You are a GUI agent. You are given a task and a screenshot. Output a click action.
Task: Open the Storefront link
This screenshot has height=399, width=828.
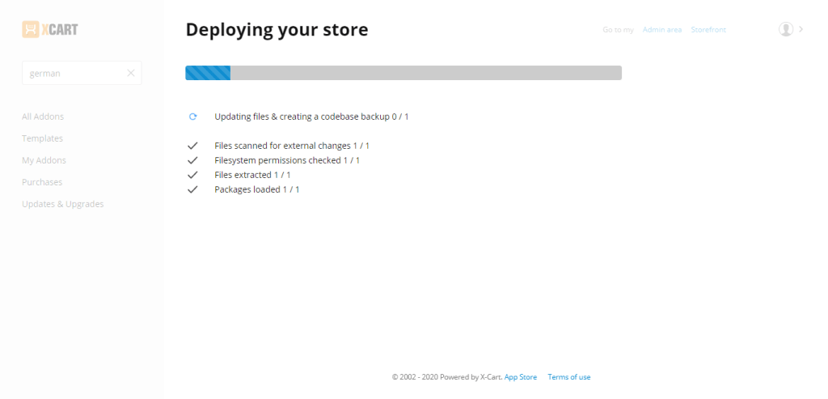708,30
